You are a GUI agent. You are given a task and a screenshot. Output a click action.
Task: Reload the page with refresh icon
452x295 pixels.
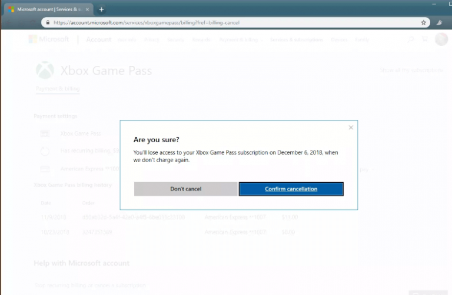coord(33,22)
